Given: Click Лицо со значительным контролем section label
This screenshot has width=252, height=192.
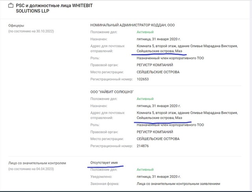Looking at the screenshot, I should [35, 163].
